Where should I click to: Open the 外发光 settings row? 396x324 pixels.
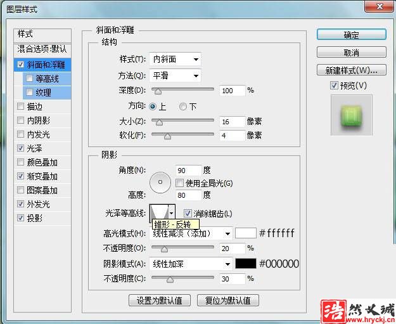click(42, 204)
